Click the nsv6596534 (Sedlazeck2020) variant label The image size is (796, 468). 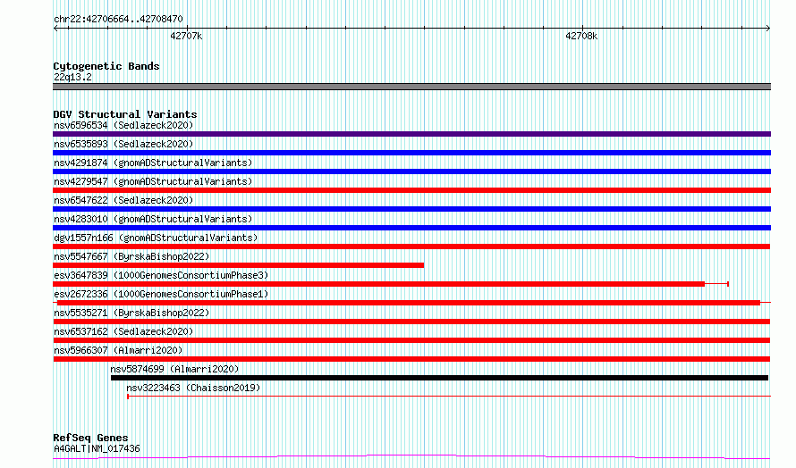[x=123, y=125]
